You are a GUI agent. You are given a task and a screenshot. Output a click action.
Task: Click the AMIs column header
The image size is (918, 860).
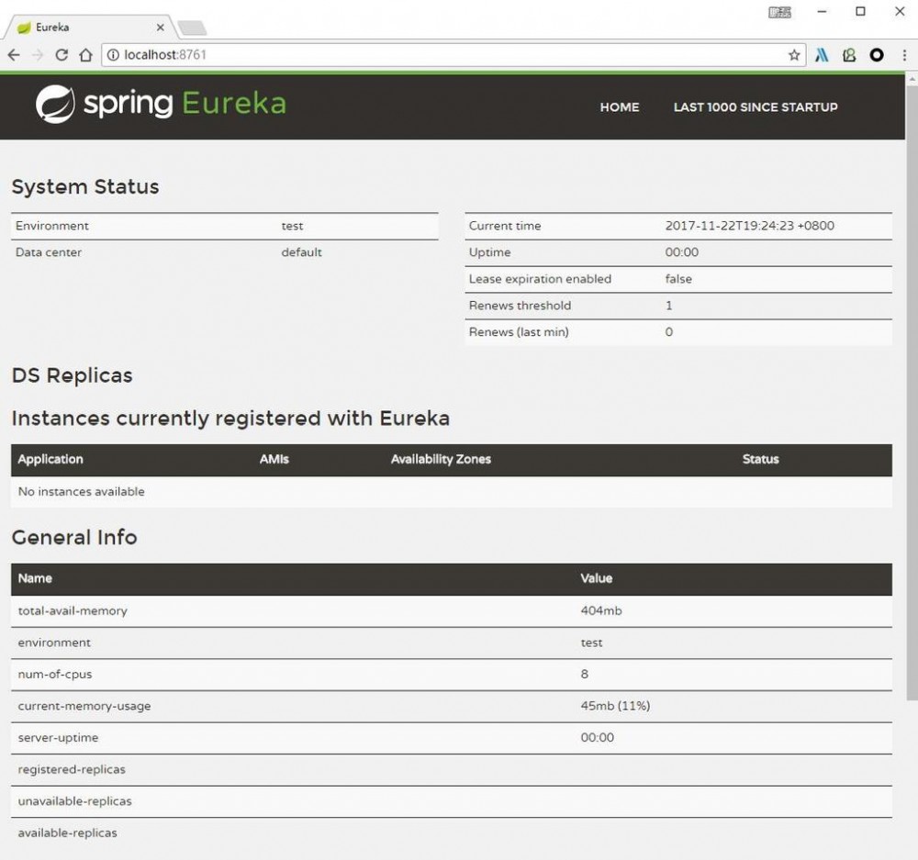[274, 460]
